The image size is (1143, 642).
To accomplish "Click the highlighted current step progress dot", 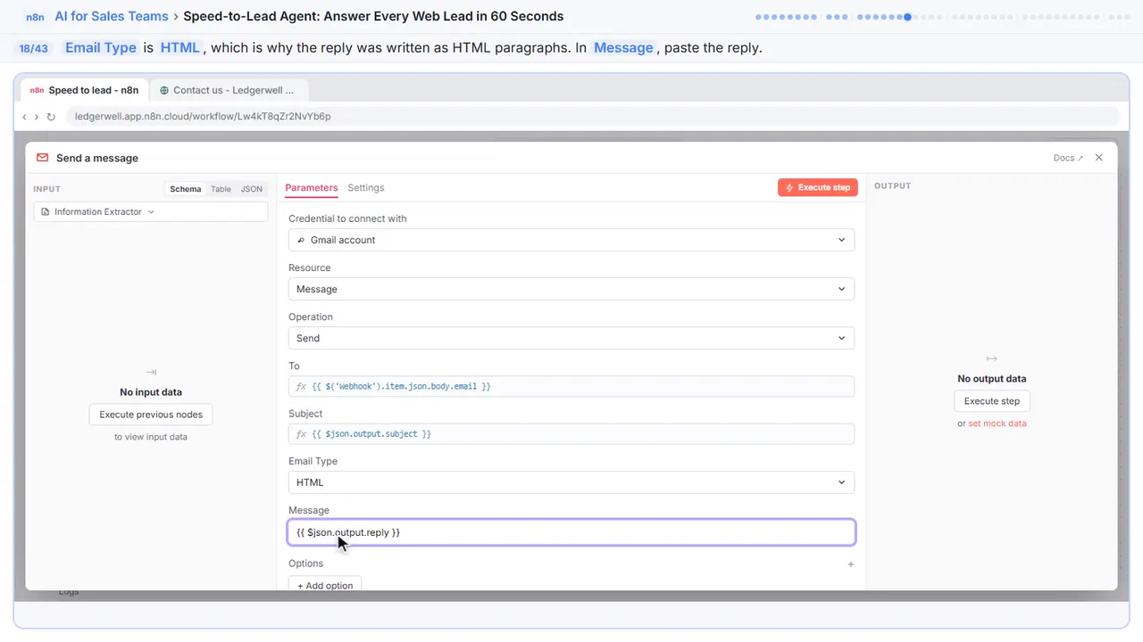I will [x=907, y=17].
